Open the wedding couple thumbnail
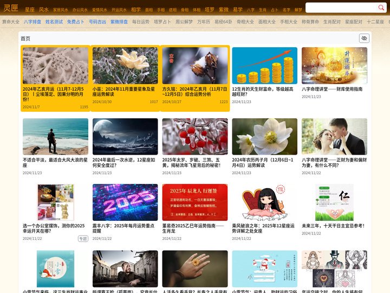Screen dimensions: 390x293 click(x=335, y=137)
